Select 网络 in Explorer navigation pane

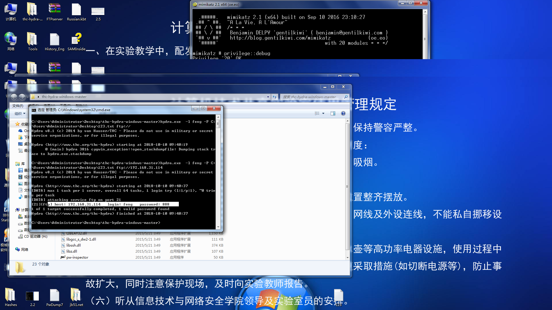pyautogui.click(x=22, y=250)
